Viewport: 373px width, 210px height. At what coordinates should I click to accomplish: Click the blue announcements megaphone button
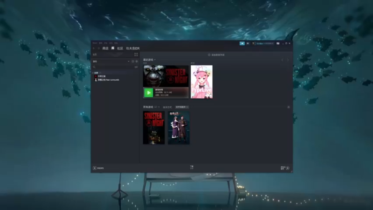click(x=242, y=43)
